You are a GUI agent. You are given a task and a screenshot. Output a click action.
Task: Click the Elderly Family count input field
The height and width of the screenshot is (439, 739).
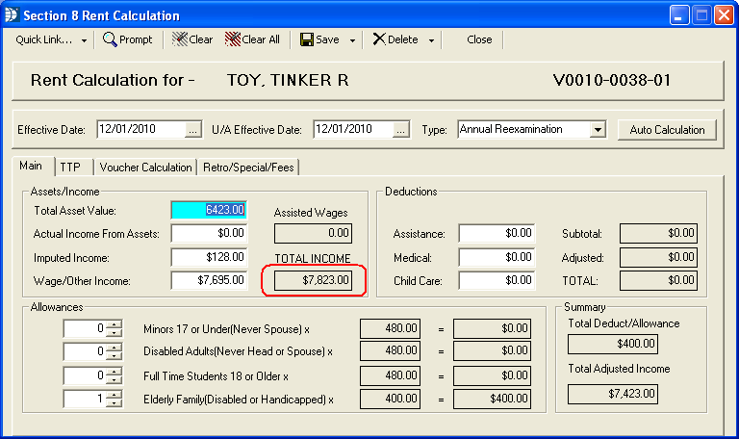[x=85, y=399]
